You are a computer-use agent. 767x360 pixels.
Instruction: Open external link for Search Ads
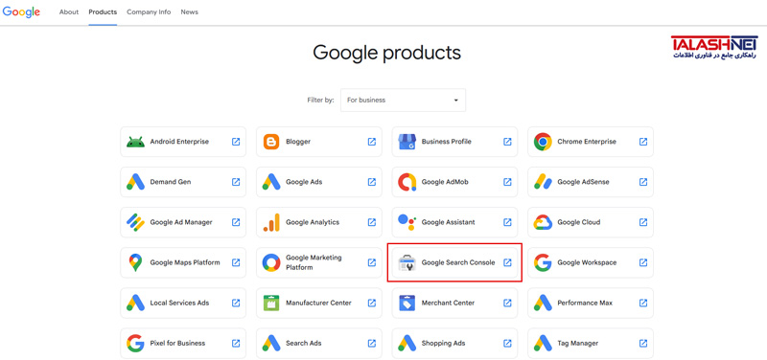pos(372,344)
